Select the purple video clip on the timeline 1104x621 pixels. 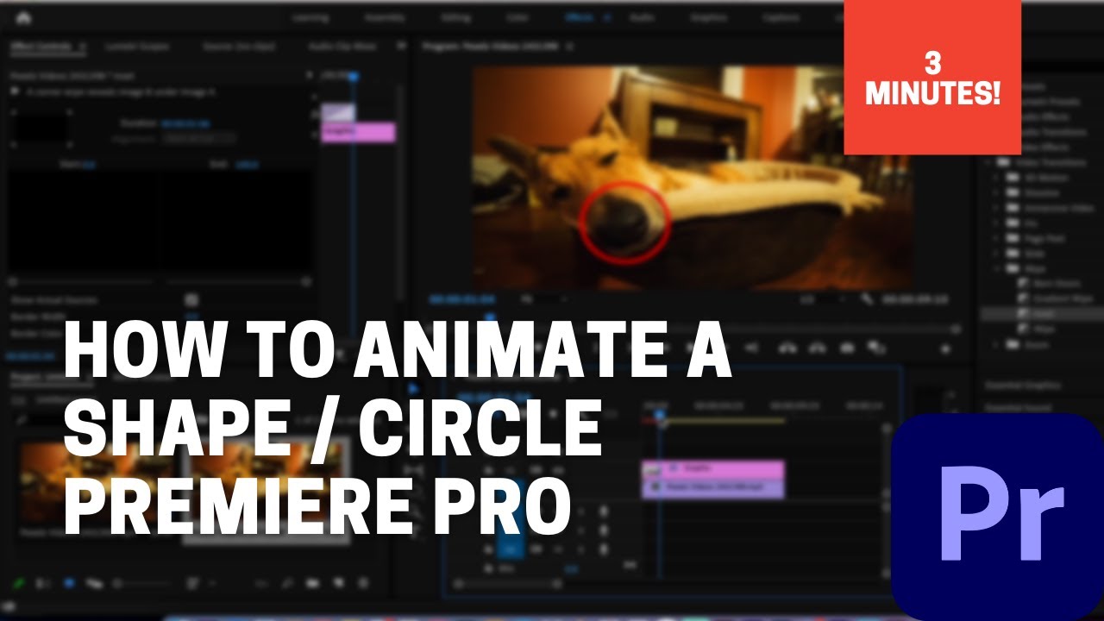713,488
